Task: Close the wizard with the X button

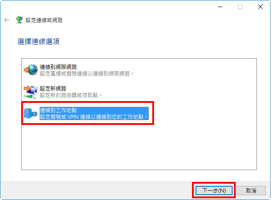Action: 260,7
